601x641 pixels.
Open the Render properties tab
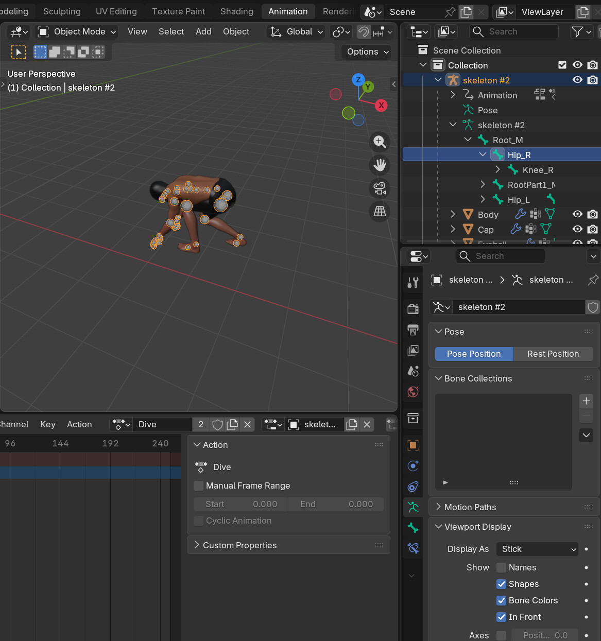413,308
